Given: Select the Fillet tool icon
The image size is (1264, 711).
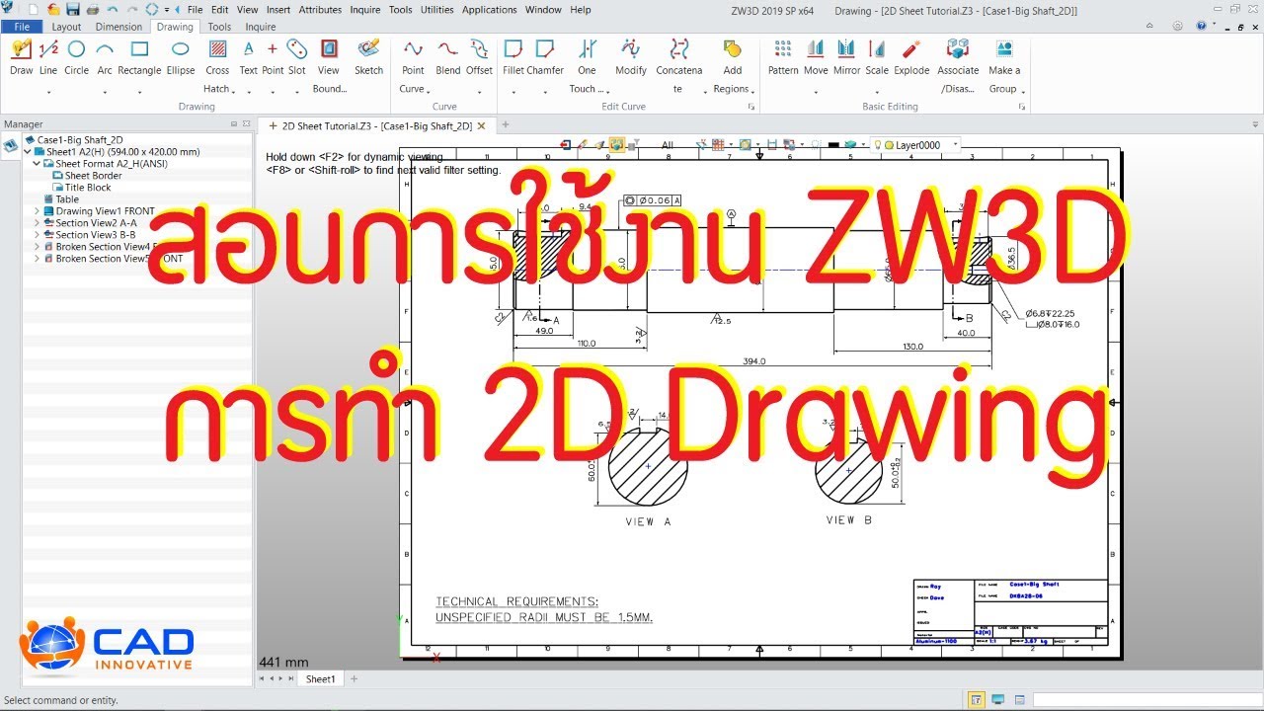Looking at the screenshot, I should coord(513,49).
